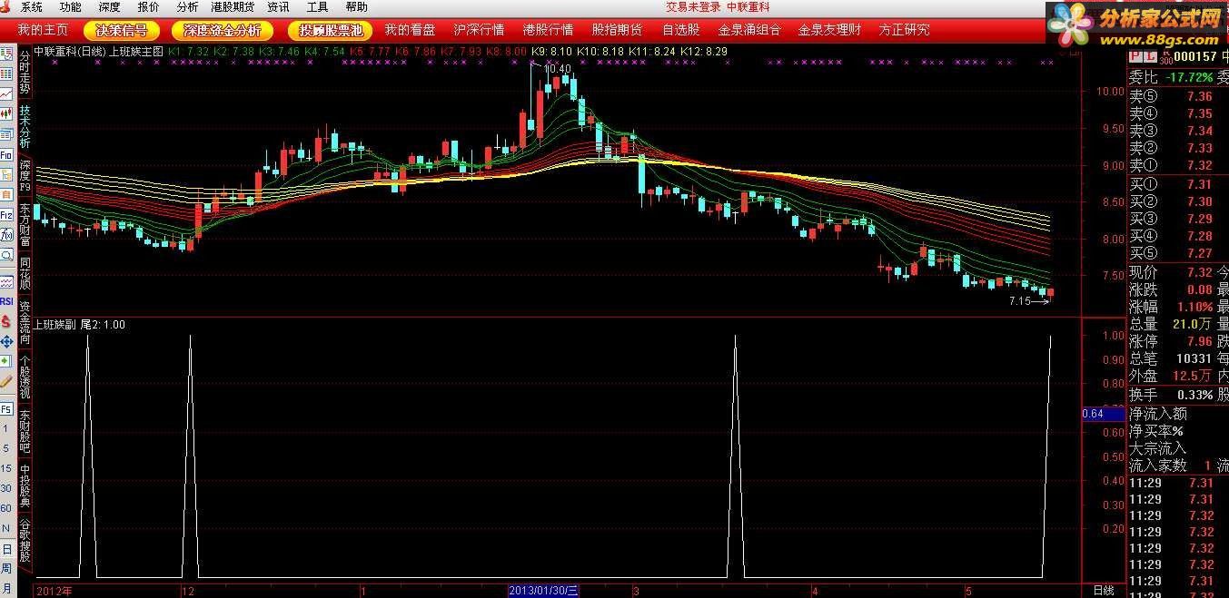Open the 帮助 menu

coord(356,6)
